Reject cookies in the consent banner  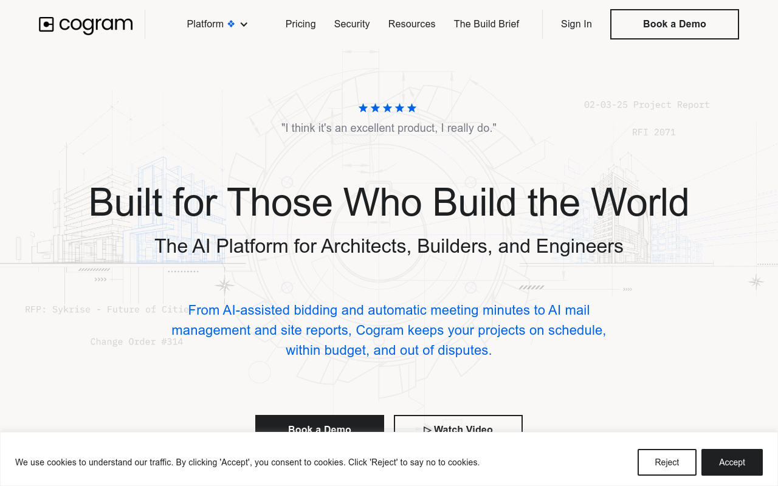click(667, 462)
